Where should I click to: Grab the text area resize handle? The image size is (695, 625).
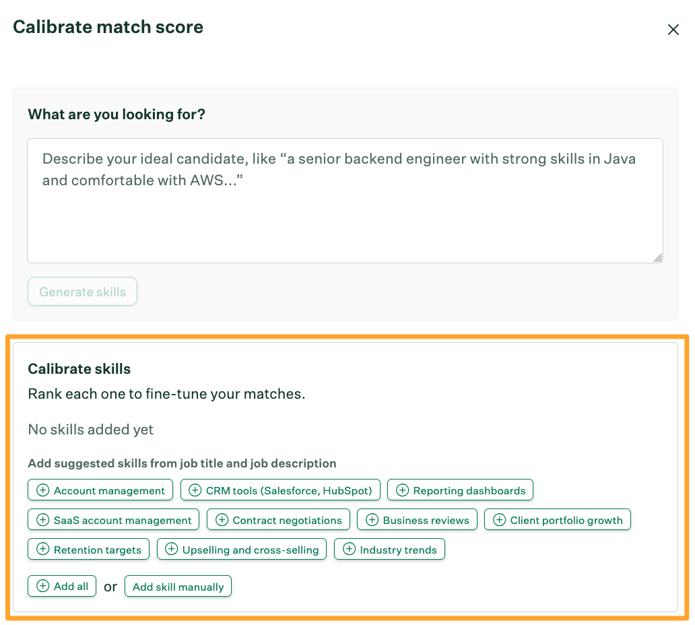tap(658, 257)
